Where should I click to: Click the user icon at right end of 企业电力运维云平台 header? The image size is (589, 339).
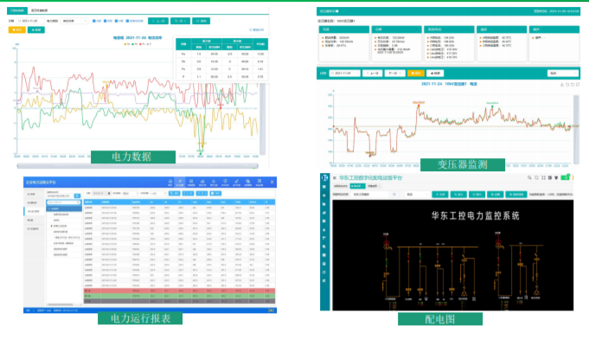coord(272,182)
